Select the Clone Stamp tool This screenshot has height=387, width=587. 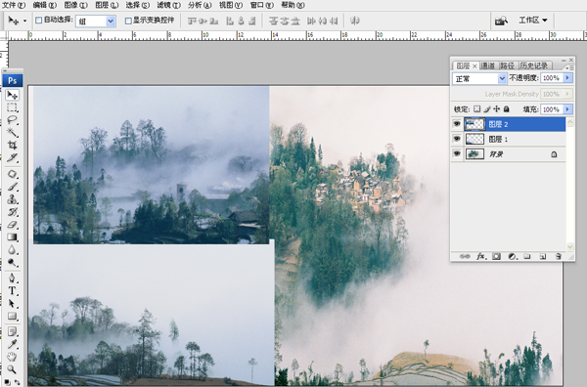coord(12,199)
